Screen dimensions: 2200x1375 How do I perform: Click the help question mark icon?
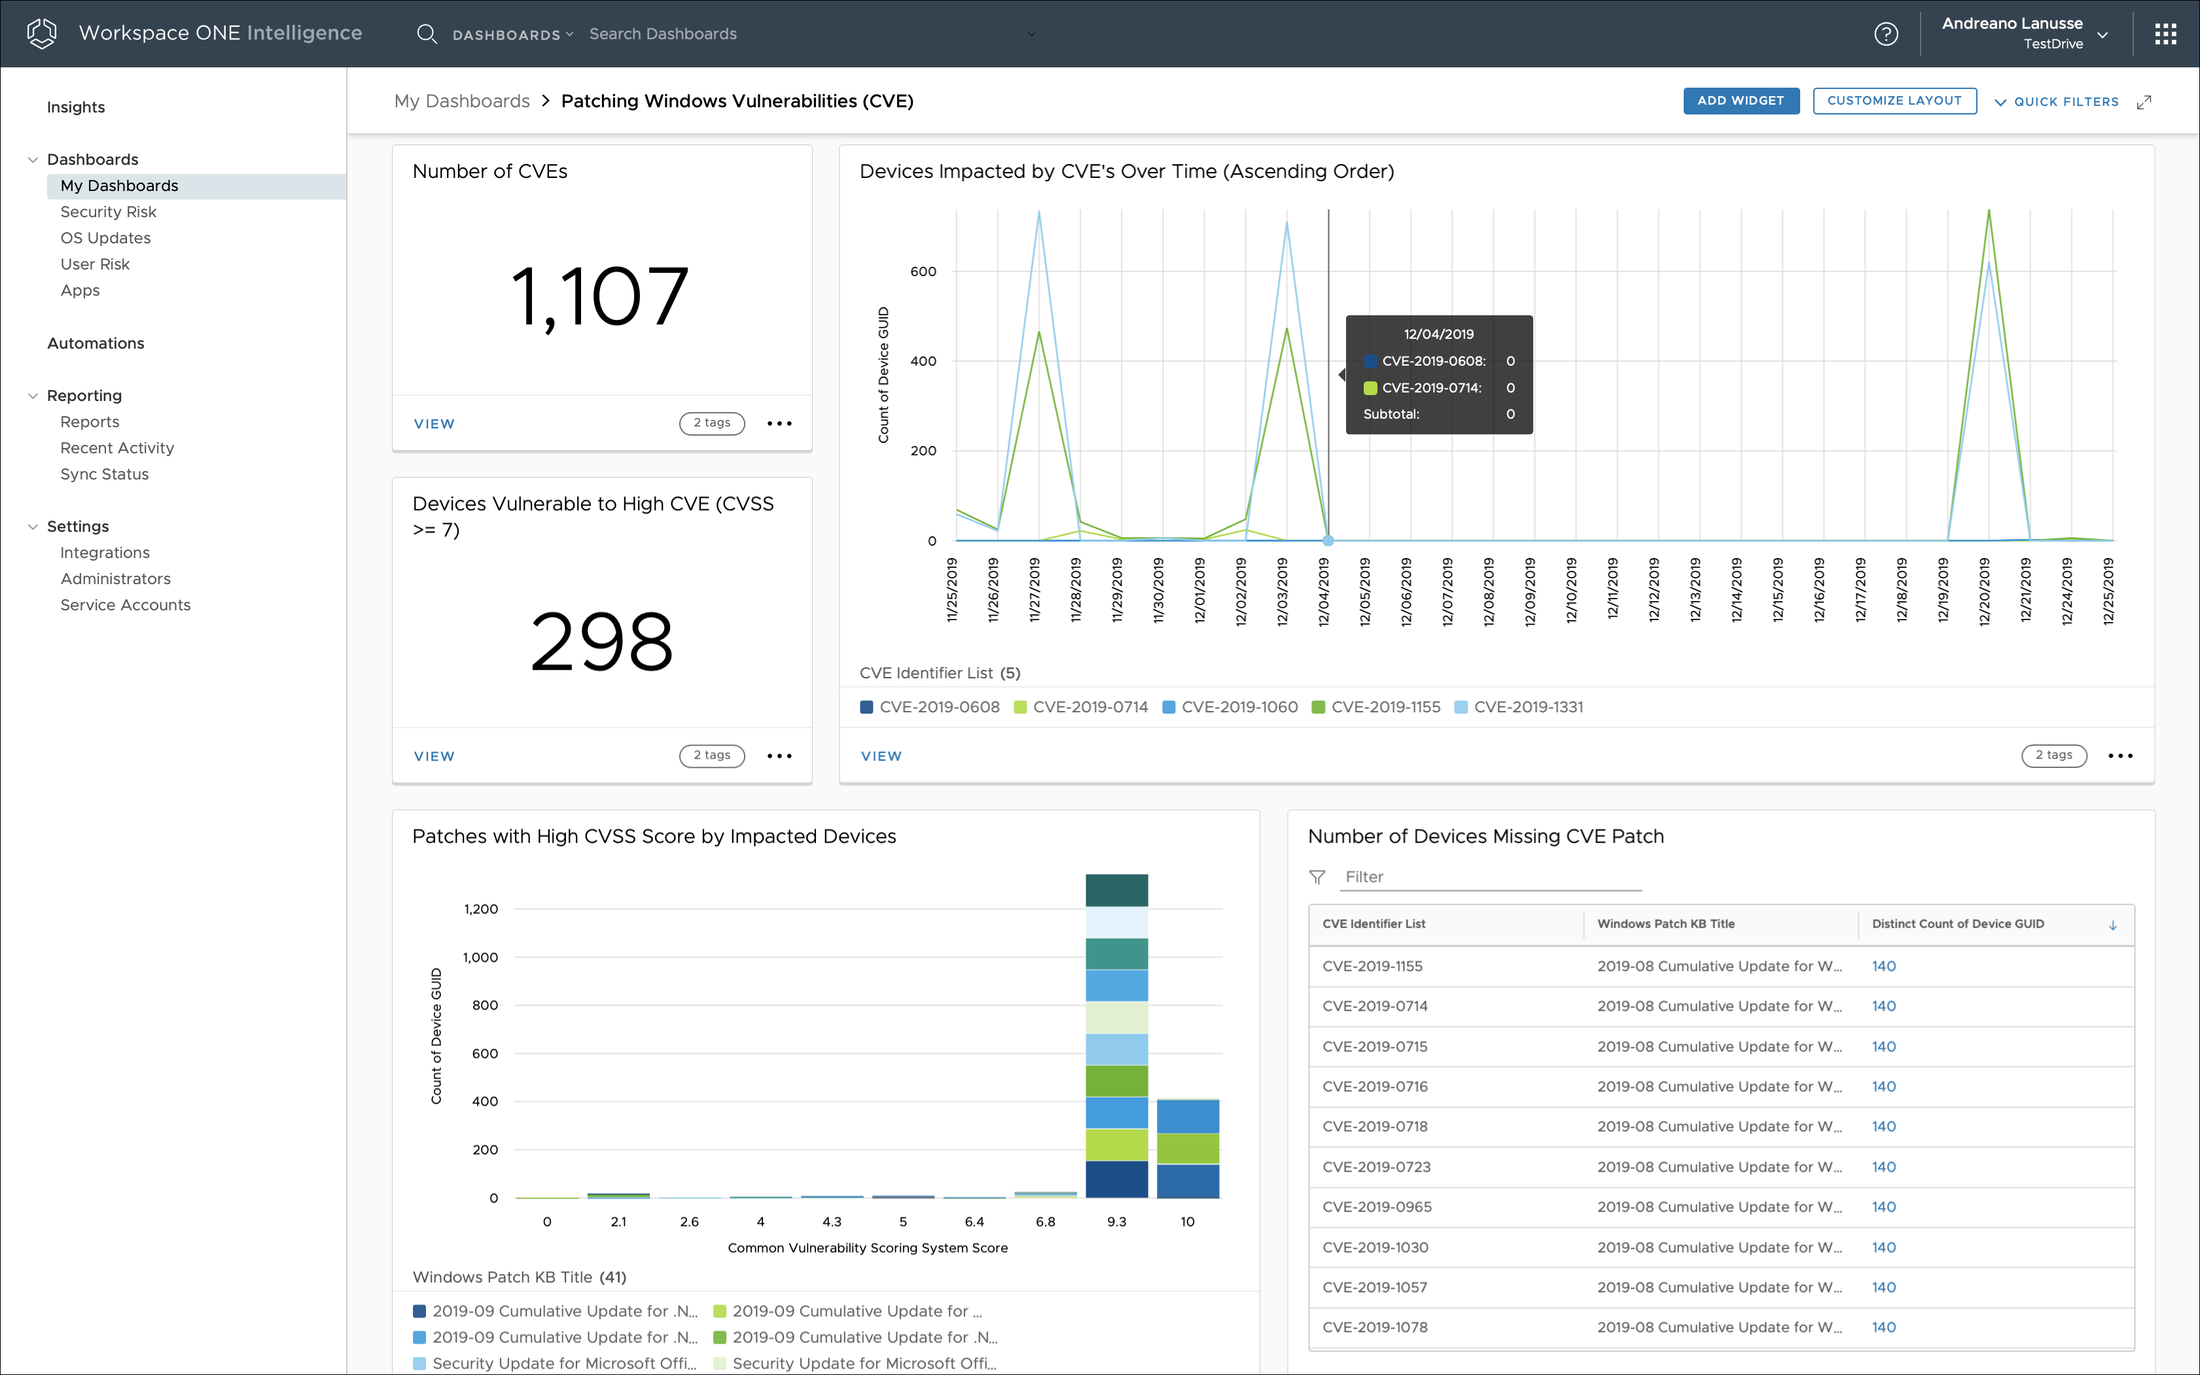coord(1885,33)
